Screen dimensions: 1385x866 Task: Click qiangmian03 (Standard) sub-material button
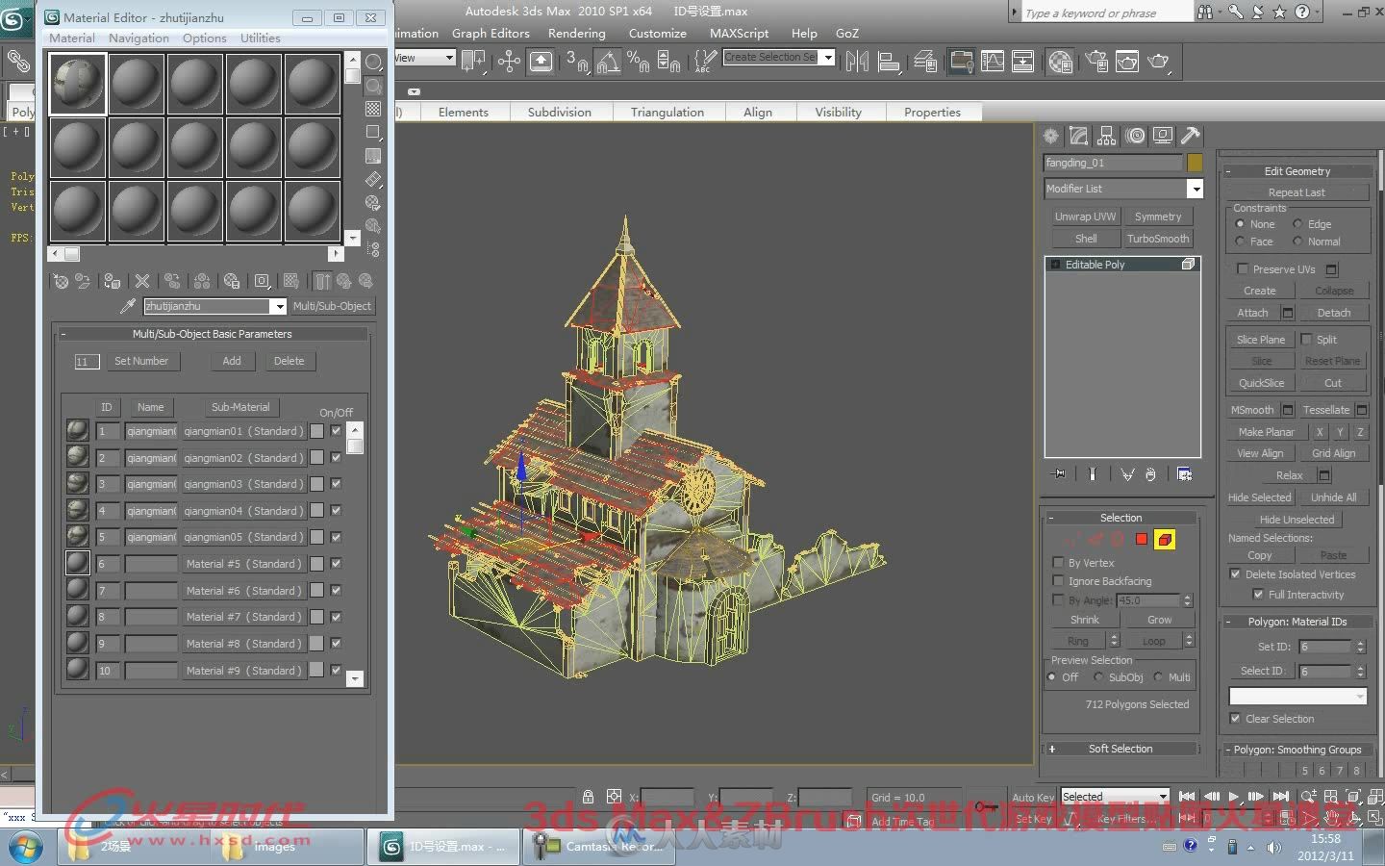[x=244, y=484]
